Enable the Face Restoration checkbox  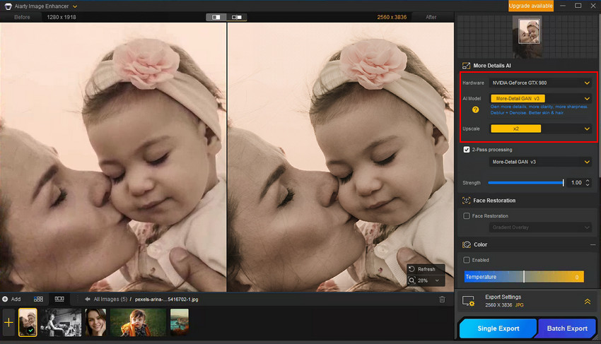coord(467,216)
